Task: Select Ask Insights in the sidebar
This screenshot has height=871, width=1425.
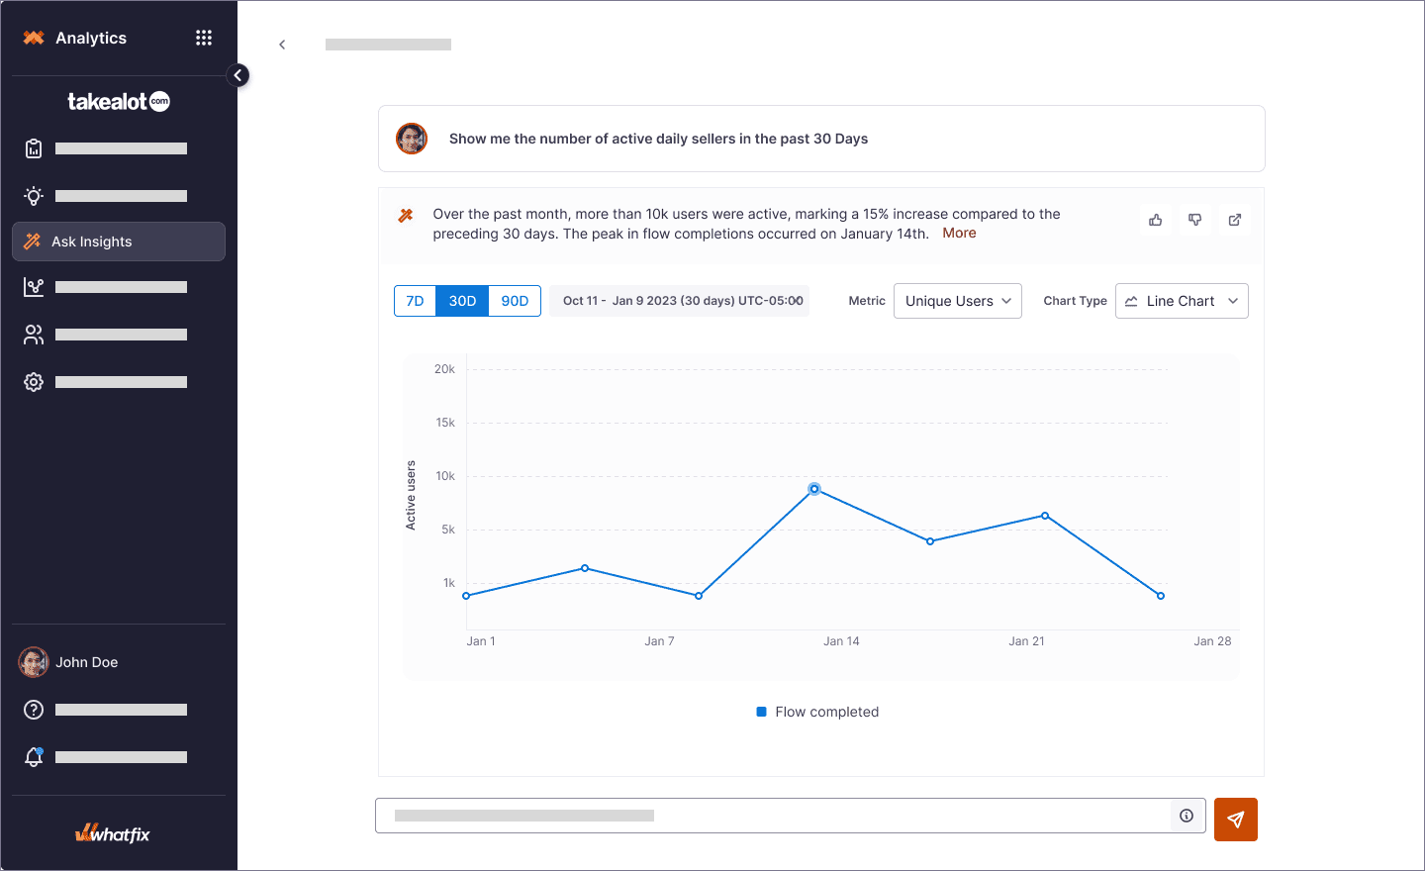Action: click(119, 242)
